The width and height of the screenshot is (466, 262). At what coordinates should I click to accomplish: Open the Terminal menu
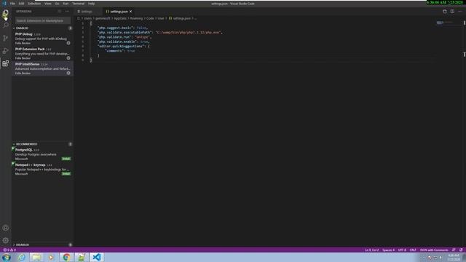78,4
